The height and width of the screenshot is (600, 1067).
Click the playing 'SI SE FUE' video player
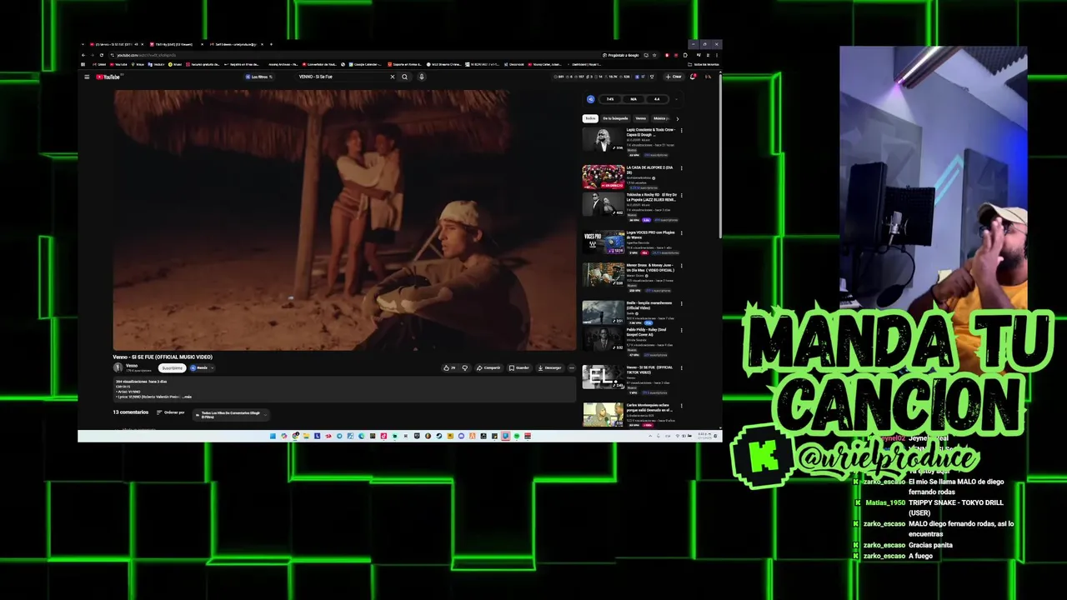(344, 219)
